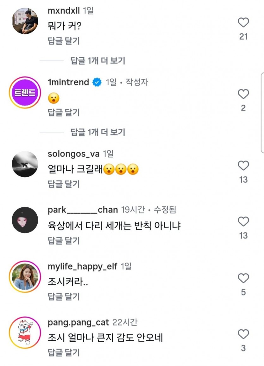Expand one more reply under 1mintrend's comment

tap(98, 132)
